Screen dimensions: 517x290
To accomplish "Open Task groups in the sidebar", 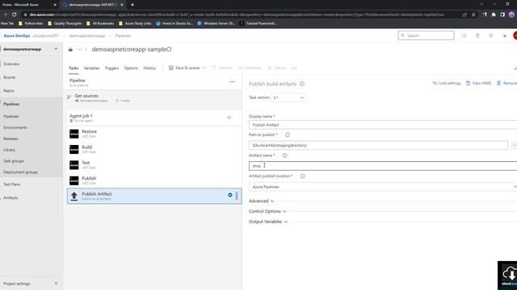I will click(x=14, y=161).
